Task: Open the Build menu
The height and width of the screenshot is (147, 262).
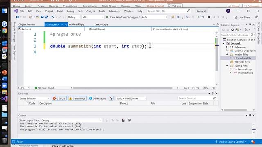Action: pos(60,11)
